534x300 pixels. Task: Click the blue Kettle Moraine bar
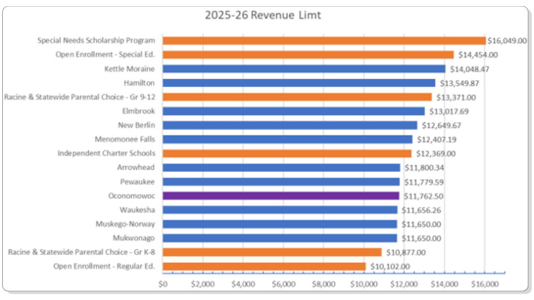[304, 69]
